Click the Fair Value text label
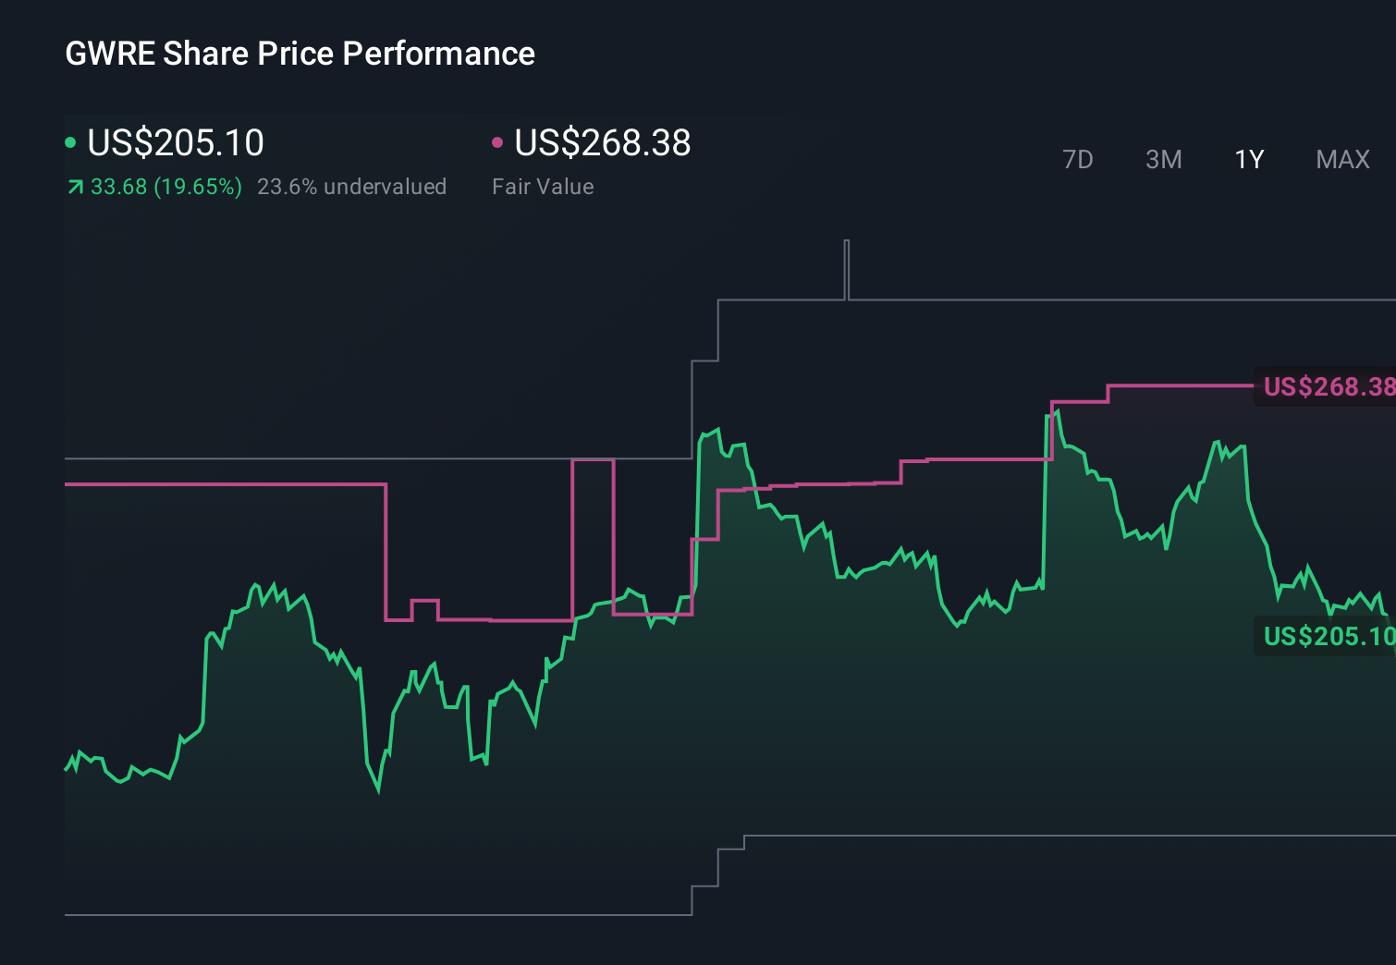The image size is (1396, 965). (x=544, y=186)
